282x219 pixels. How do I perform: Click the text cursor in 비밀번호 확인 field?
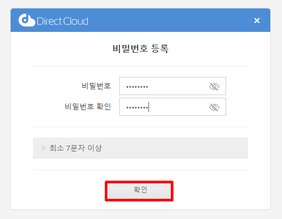[149, 107]
